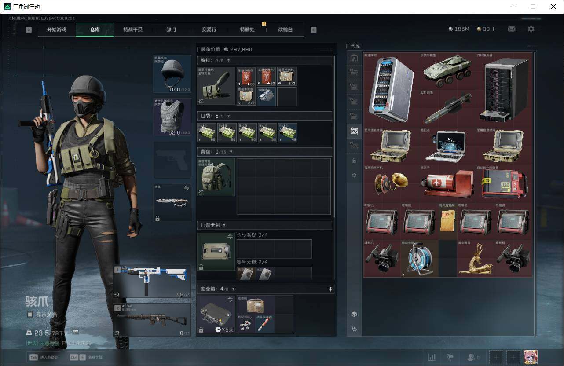Open warehouse sidebar settings gear
564x366 pixels.
[x=354, y=175]
